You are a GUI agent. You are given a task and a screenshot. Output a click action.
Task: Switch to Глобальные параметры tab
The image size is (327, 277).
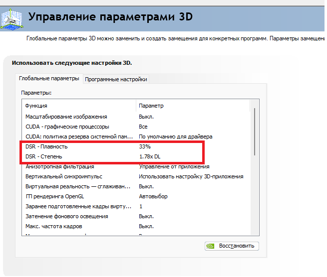(x=49, y=78)
